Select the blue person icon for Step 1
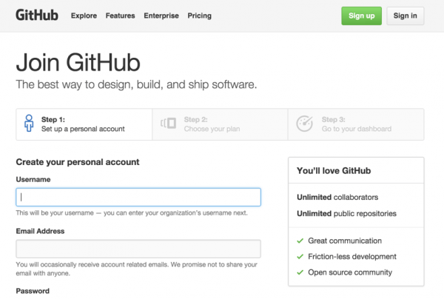 [x=29, y=124]
